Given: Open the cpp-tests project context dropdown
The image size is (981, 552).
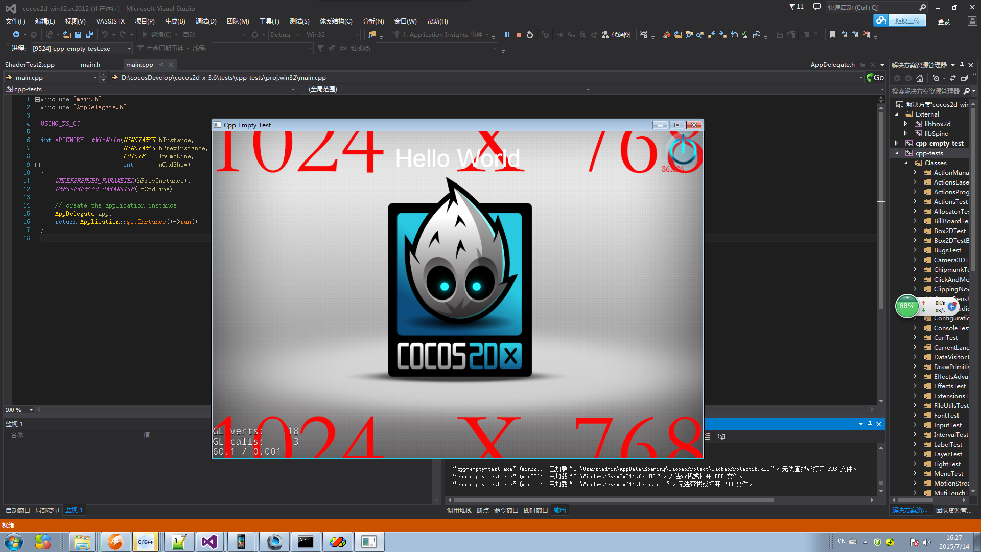Looking at the screenshot, I should [150, 89].
